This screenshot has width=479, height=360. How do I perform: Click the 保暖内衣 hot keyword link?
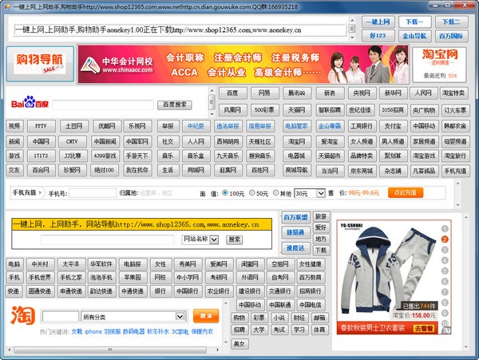pyautogui.click(x=202, y=331)
